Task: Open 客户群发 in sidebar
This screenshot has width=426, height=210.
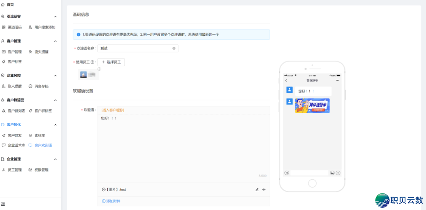Action: point(12,136)
